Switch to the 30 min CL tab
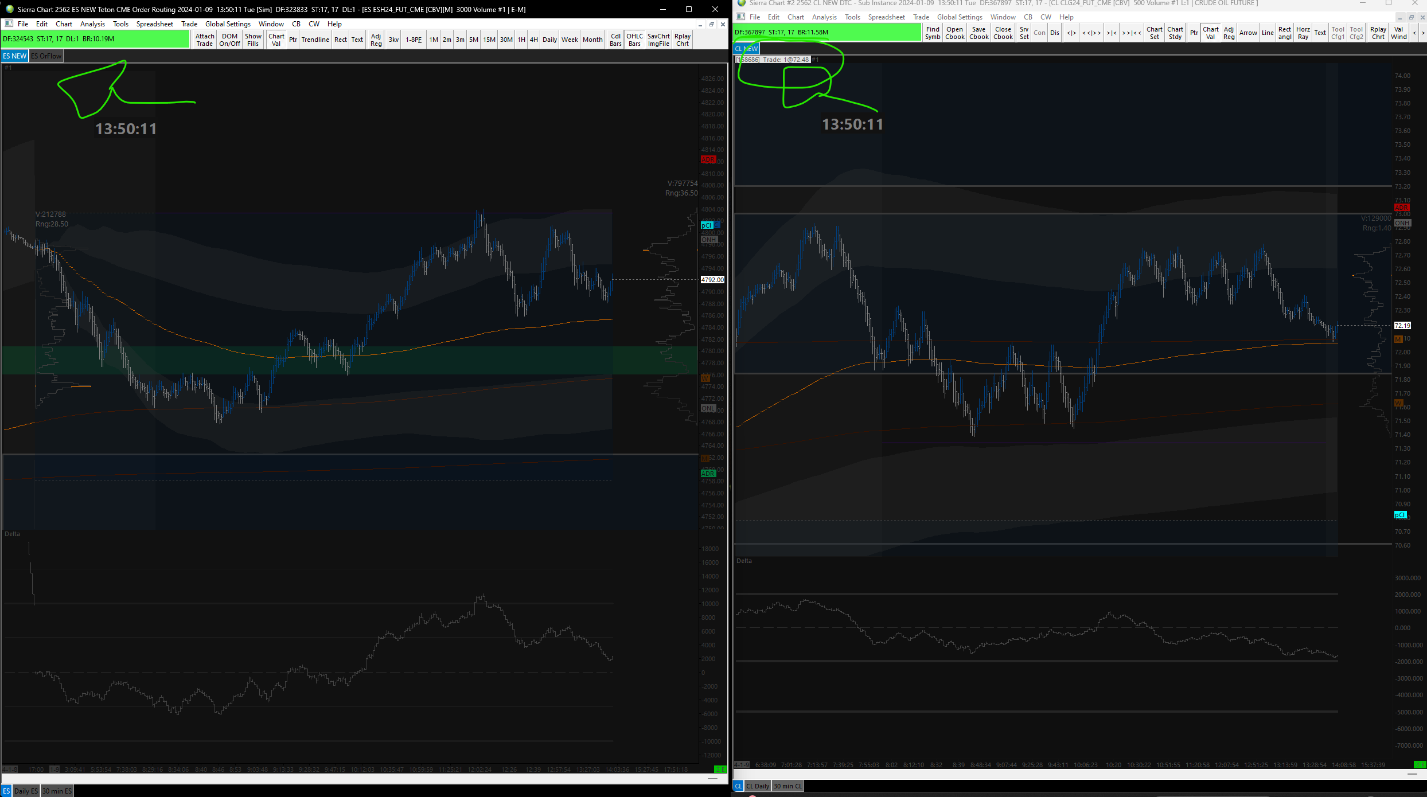 click(787, 786)
